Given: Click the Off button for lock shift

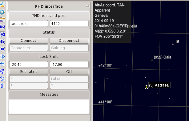Looking at the screenshot, I should [x=69, y=72].
